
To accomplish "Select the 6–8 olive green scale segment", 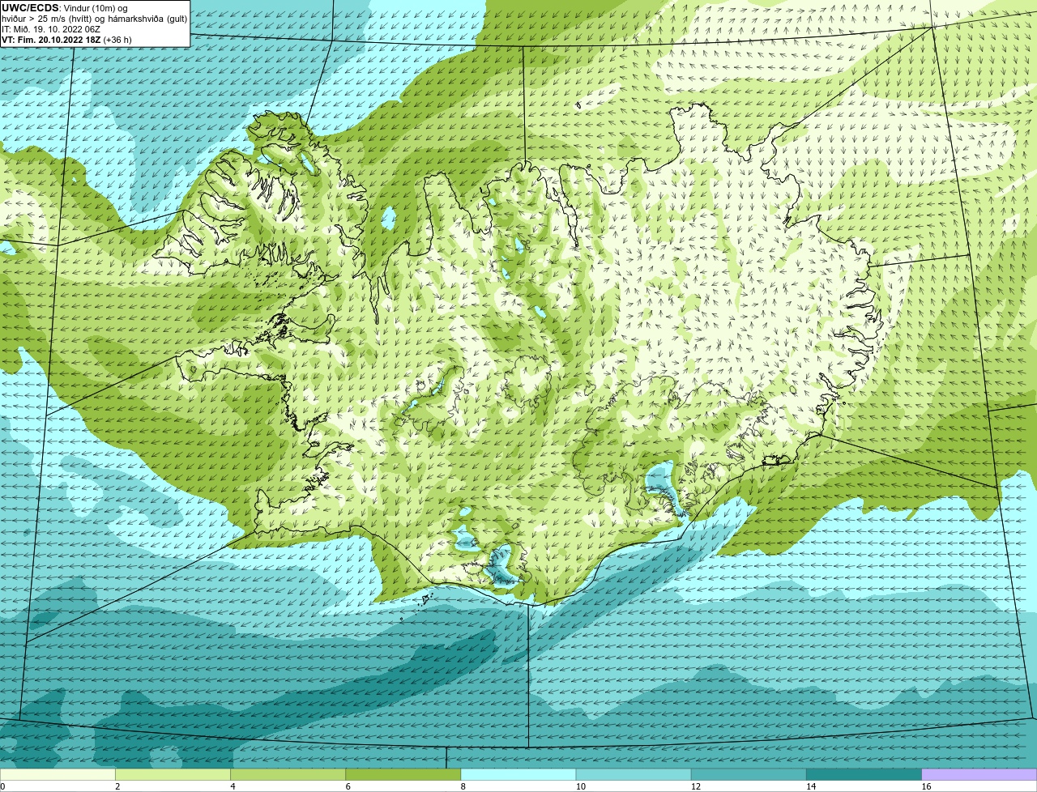I will 403,774.
